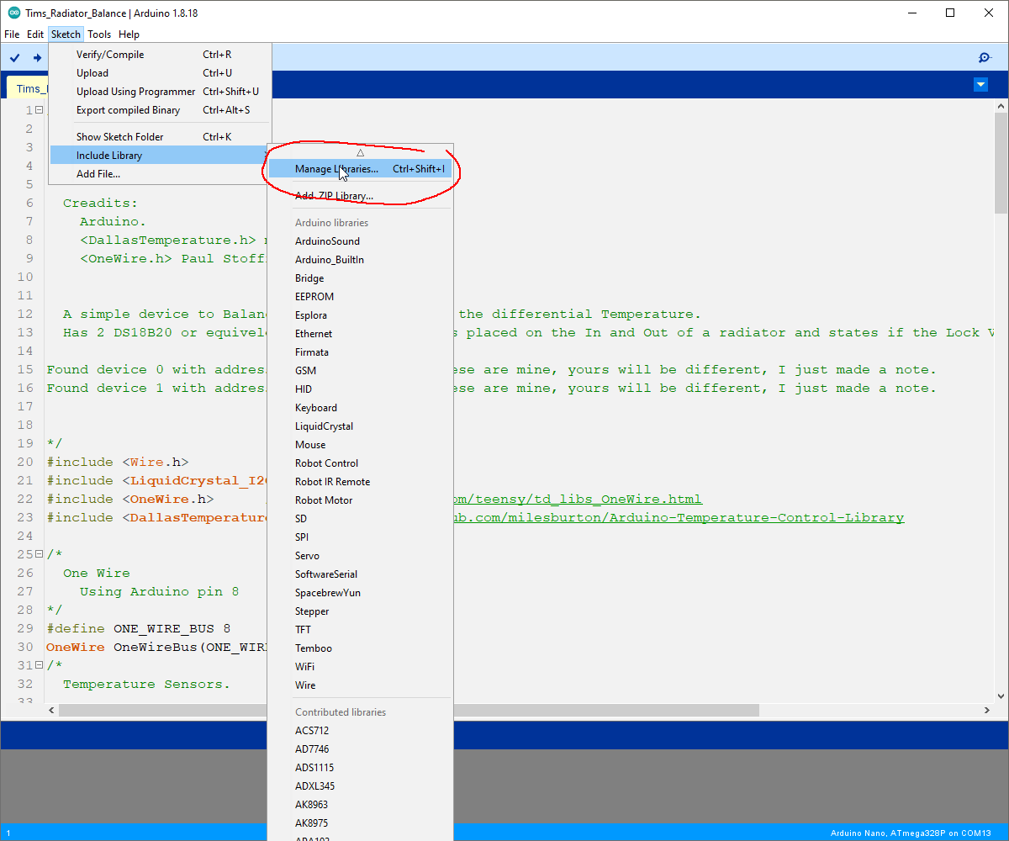Include the AK8975 contributed library

tap(360, 823)
